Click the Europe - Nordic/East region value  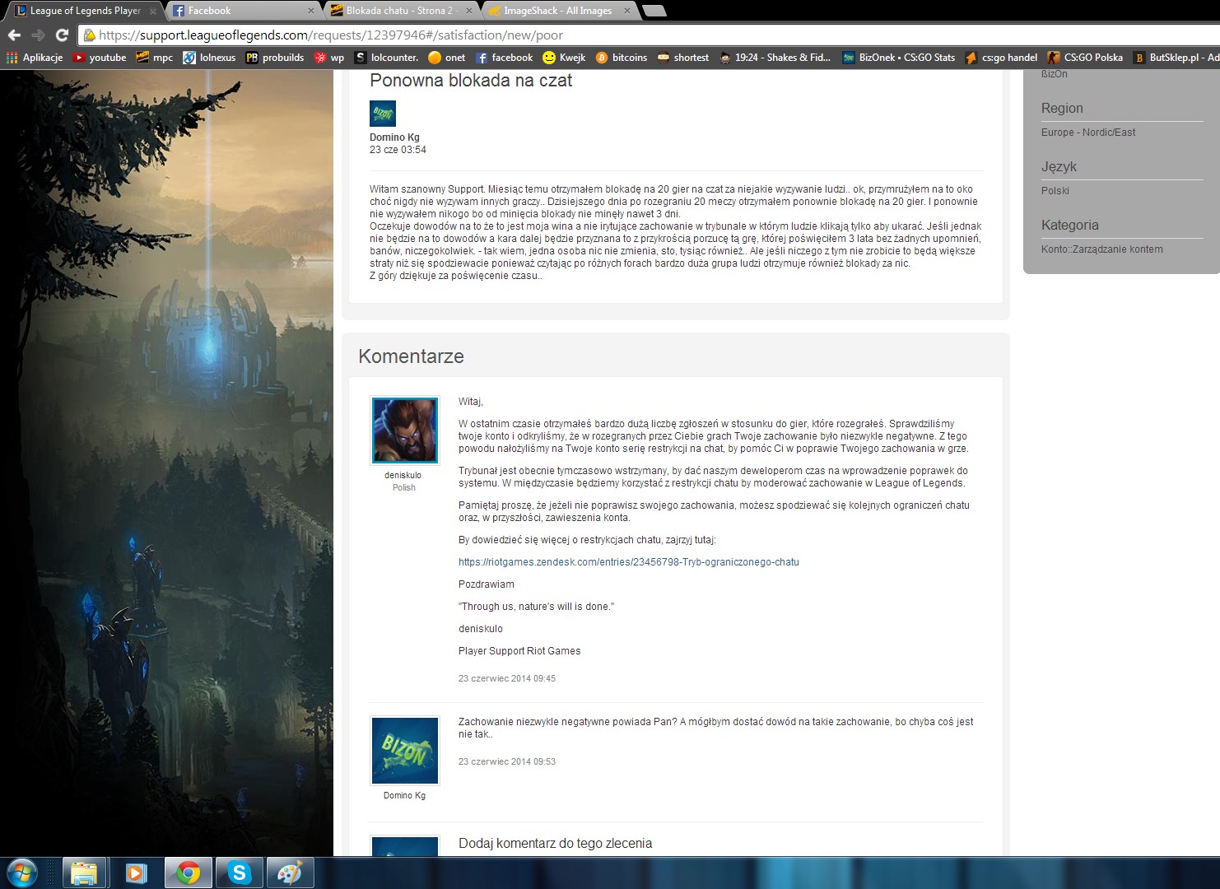pyautogui.click(x=1088, y=133)
